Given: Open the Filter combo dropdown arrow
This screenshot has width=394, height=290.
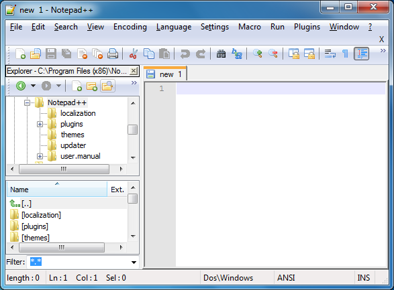Looking at the screenshot, I should (x=134, y=262).
